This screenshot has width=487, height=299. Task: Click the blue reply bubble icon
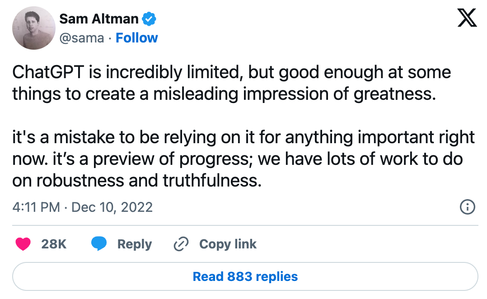99,244
